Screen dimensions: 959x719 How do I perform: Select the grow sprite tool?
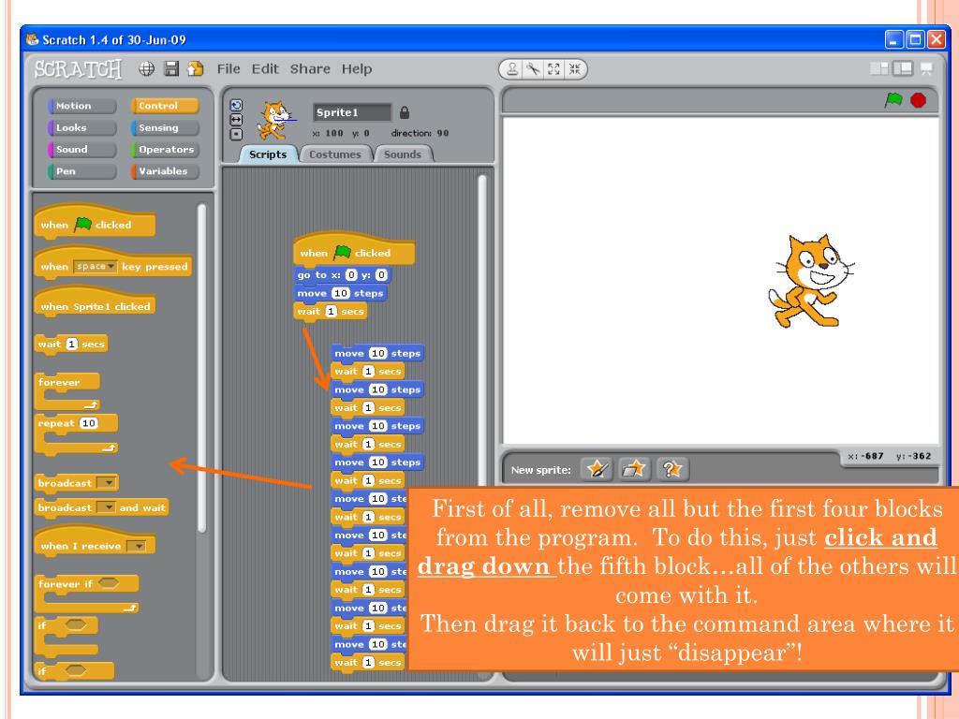(554, 69)
